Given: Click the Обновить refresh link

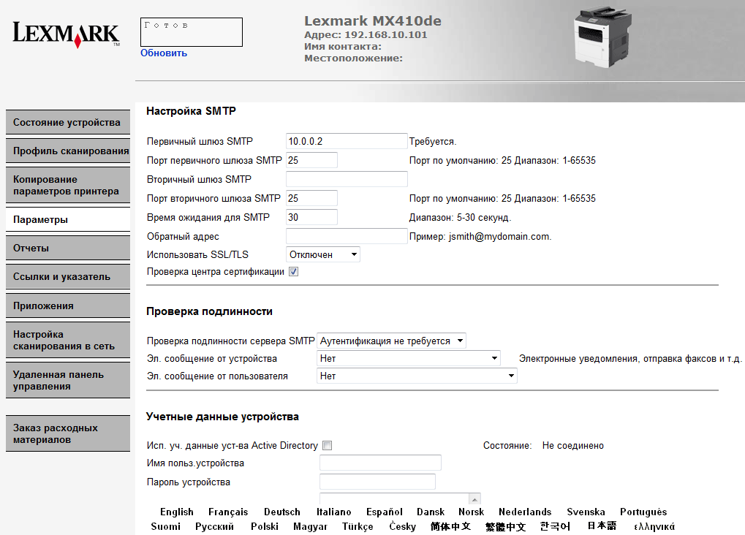Looking at the screenshot, I should tap(164, 53).
